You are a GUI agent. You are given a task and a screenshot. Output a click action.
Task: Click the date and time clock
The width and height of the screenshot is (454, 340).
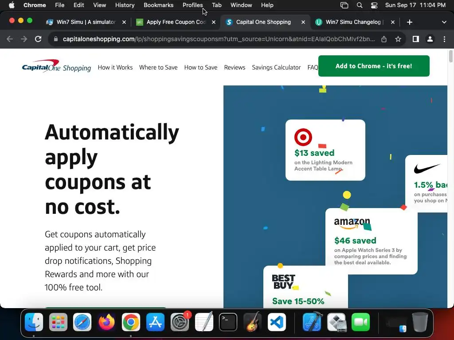pyautogui.click(x=415, y=5)
